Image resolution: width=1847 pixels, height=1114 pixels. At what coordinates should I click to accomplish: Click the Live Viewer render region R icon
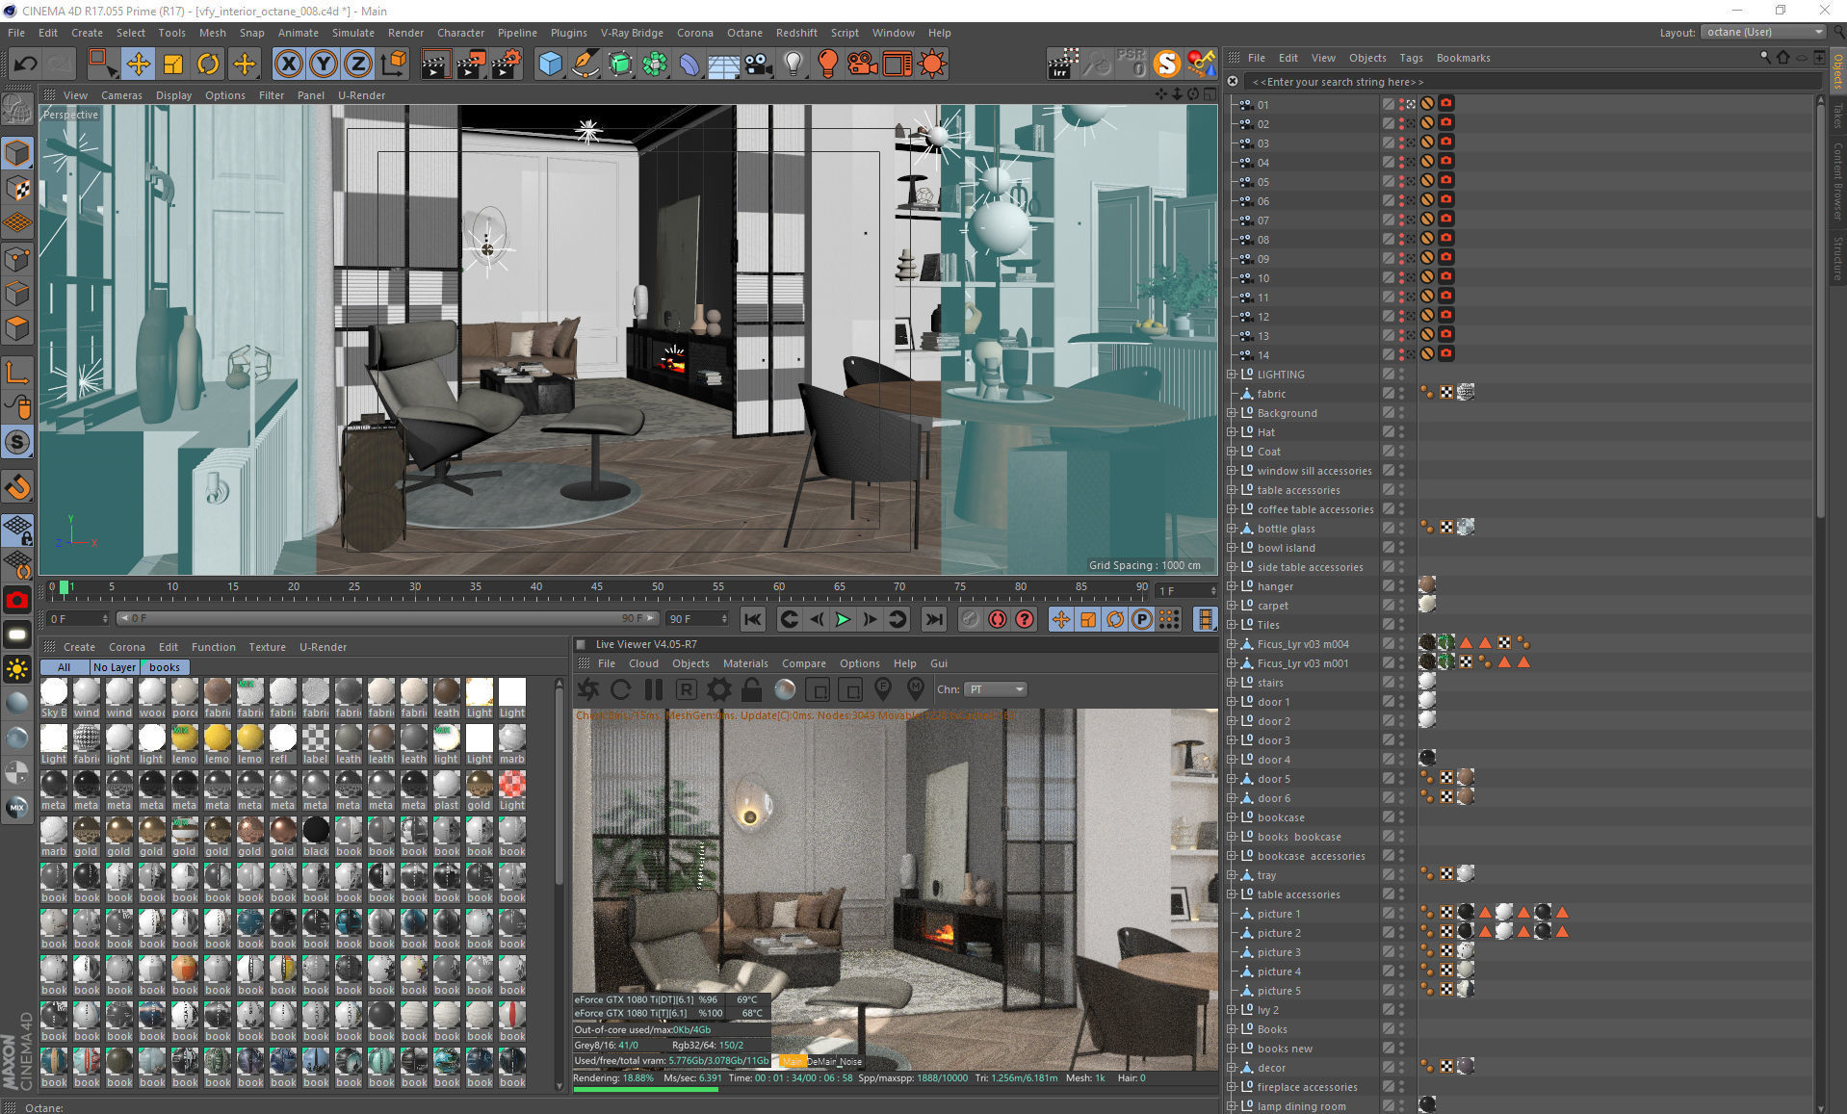click(687, 689)
